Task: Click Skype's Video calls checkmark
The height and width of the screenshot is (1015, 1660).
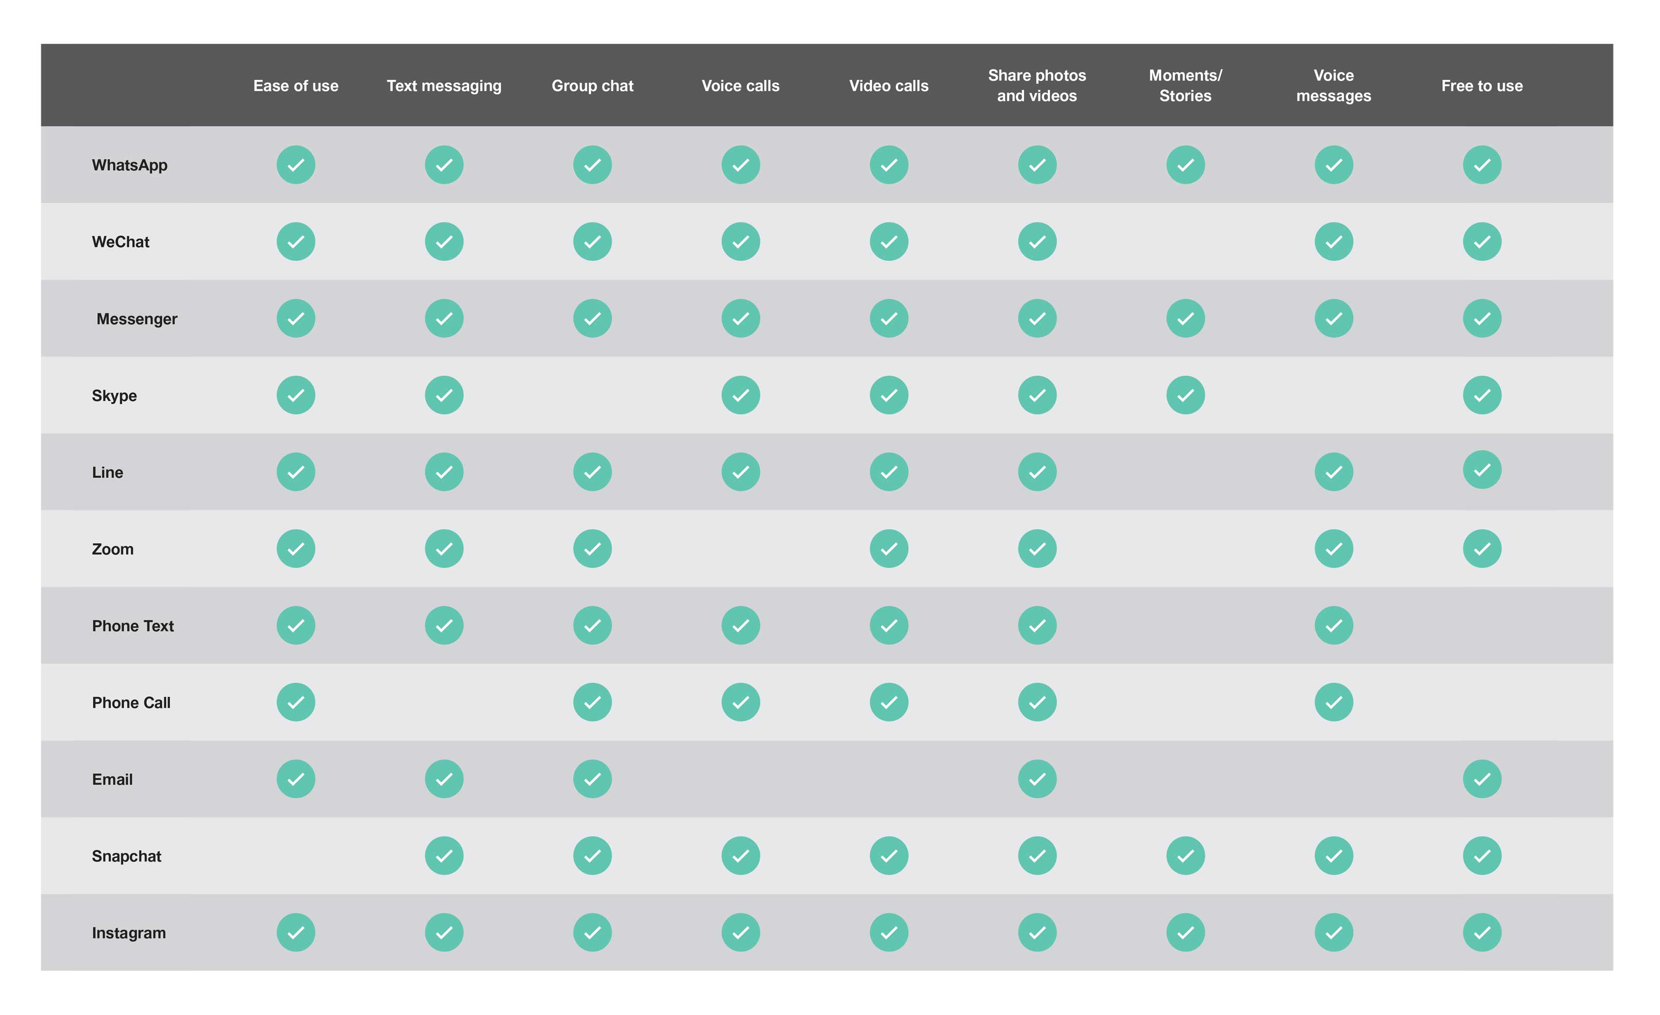Action: [889, 395]
